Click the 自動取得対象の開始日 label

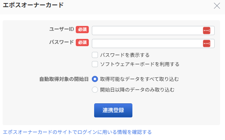click(x=64, y=79)
